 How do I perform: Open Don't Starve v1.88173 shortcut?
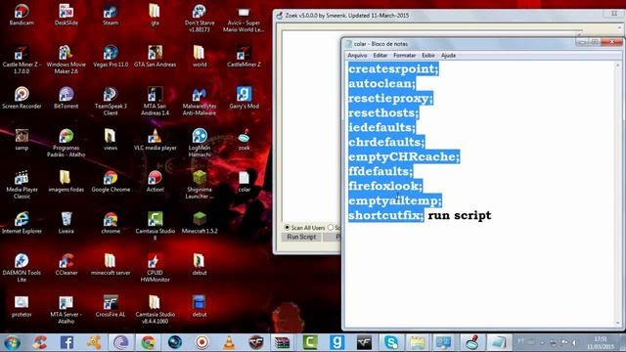tap(200, 18)
